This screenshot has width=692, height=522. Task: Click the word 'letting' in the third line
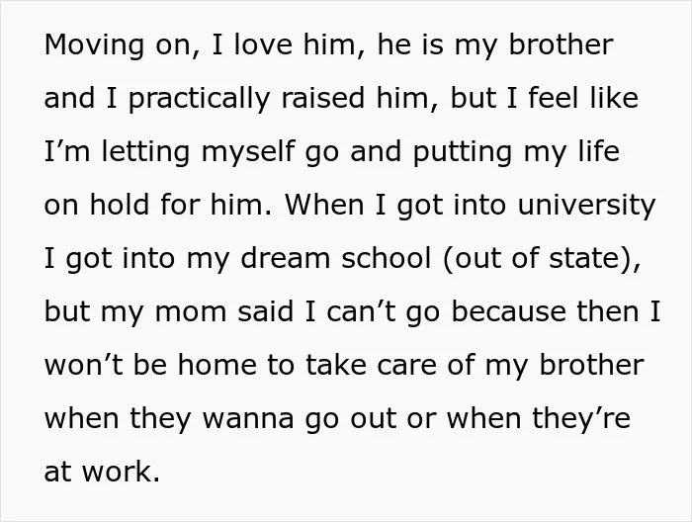click(145, 151)
